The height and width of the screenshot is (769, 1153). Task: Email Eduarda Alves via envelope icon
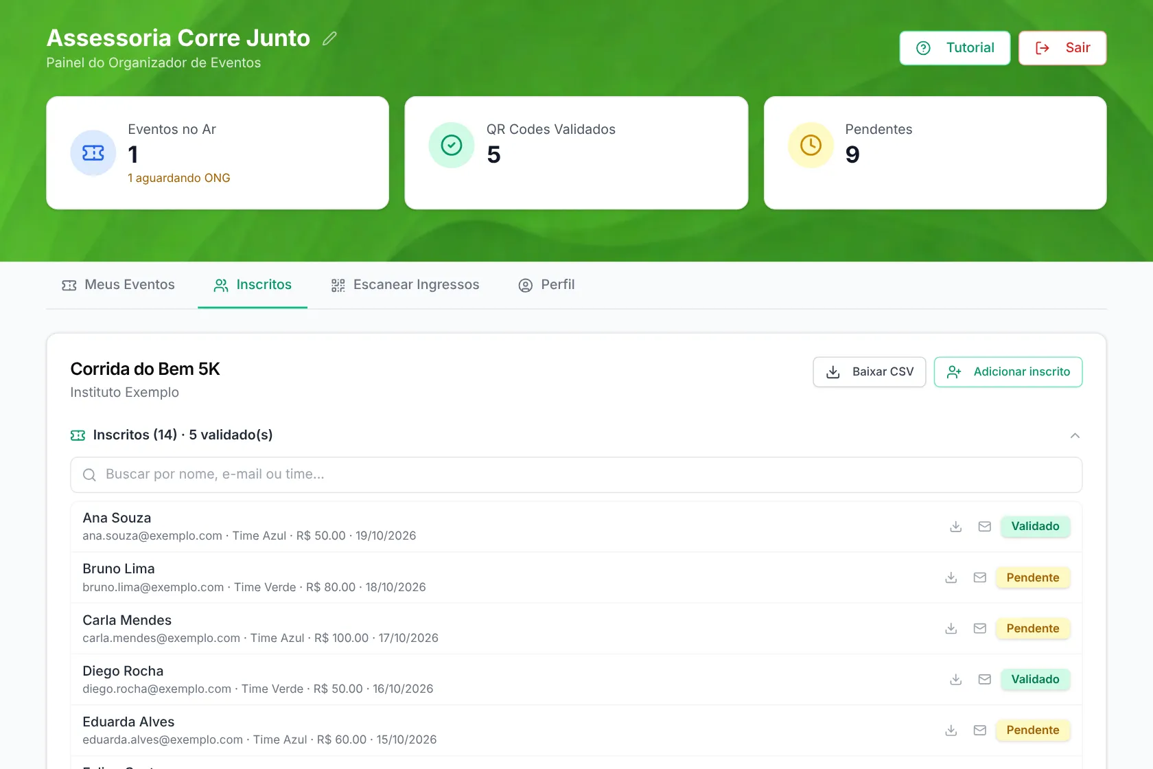click(x=980, y=730)
